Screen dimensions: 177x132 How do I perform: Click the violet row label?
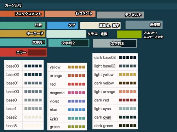54,101
